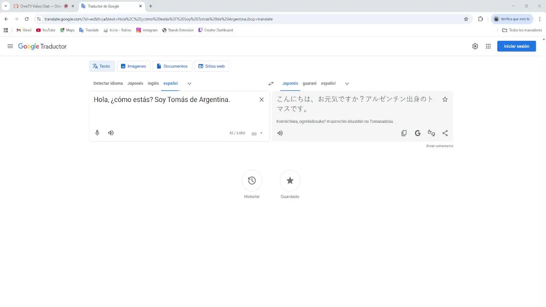Open Chrome three-dot menu

tap(540, 19)
